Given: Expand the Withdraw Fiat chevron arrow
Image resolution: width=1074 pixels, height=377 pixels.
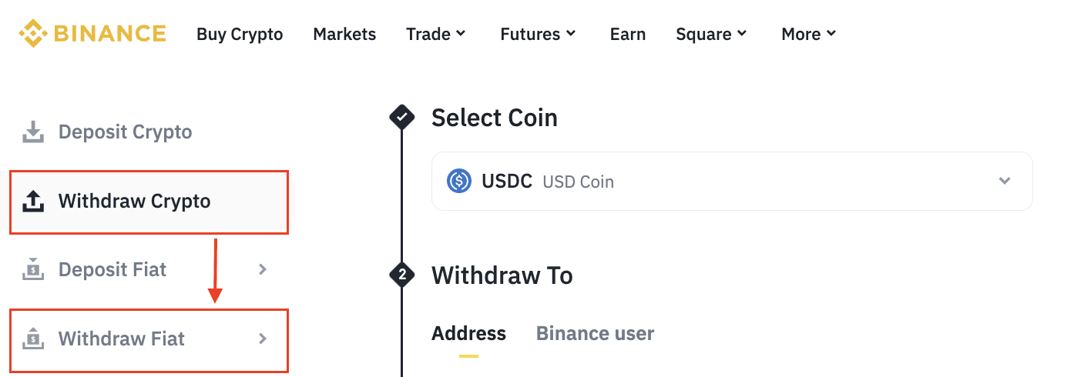Looking at the screenshot, I should [x=263, y=339].
